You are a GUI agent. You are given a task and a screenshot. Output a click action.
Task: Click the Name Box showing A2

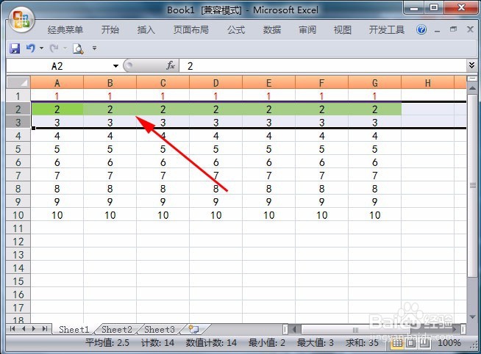(57, 66)
